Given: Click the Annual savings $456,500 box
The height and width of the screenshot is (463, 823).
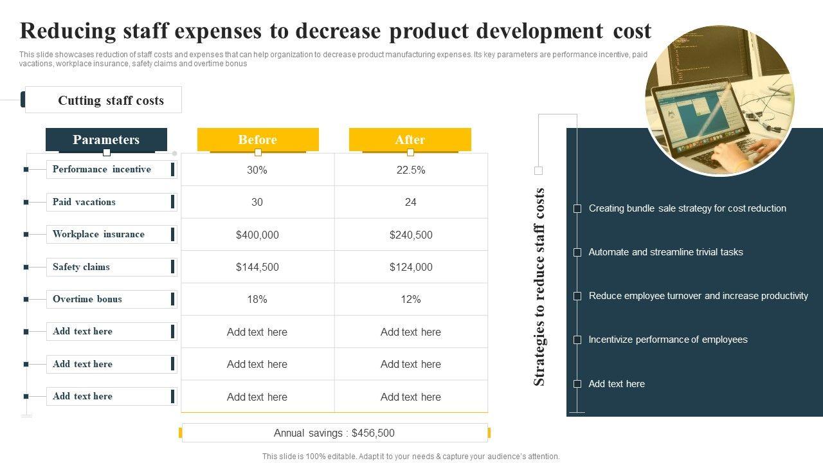Looking at the screenshot, I should click(x=334, y=433).
